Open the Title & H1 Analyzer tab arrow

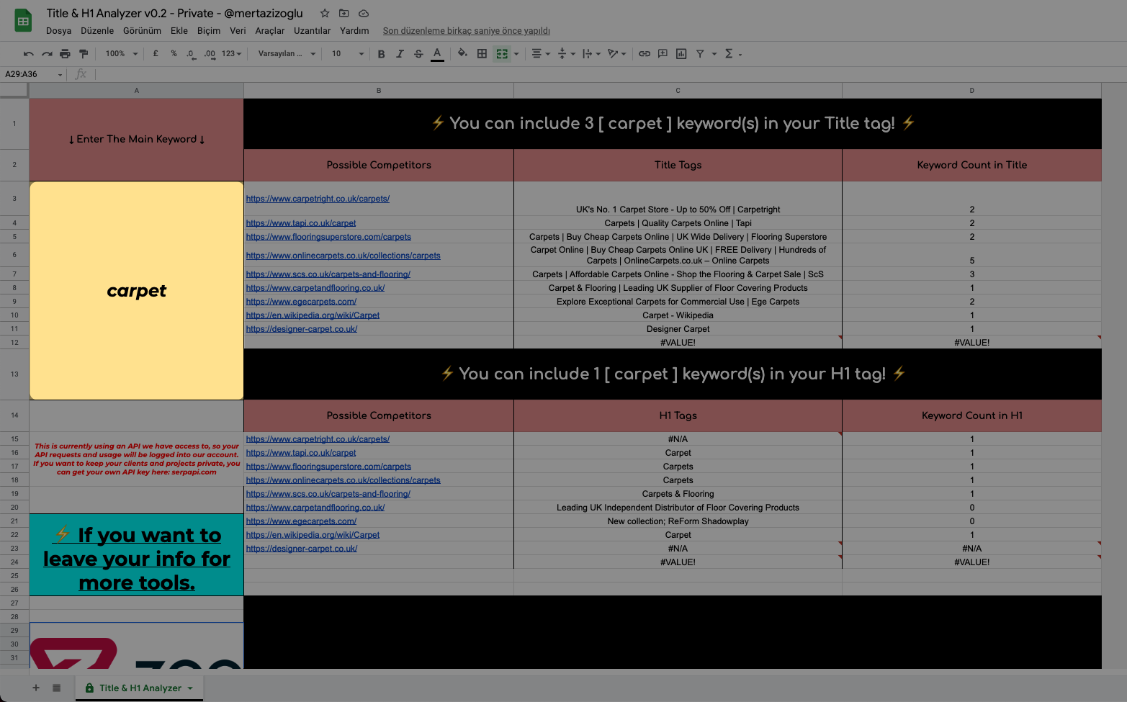[x=190, y=688]
